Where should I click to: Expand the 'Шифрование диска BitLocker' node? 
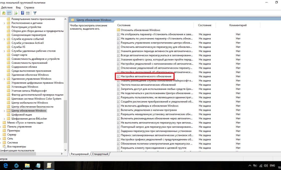pos(4,118)
